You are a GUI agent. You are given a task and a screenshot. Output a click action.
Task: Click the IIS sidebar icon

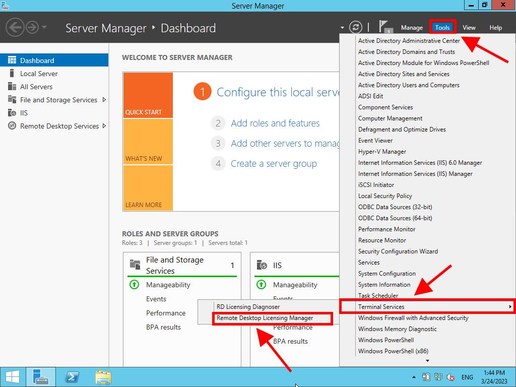click(x=12, y=113)
